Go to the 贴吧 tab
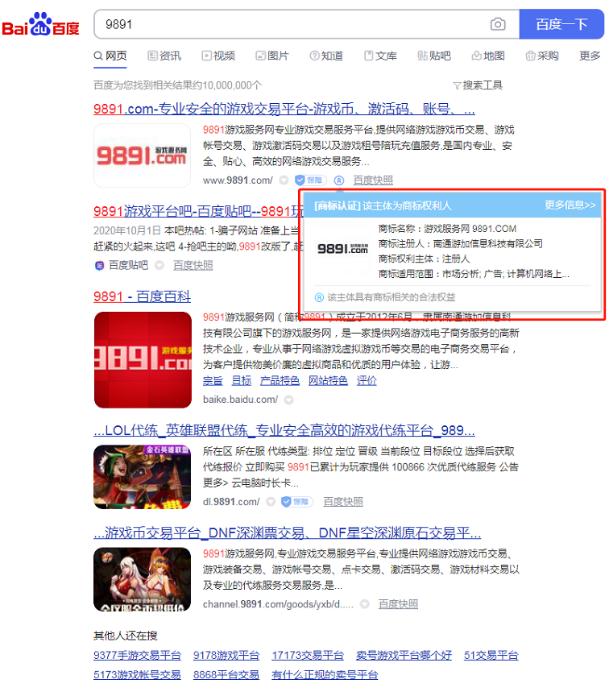Viewport: 609px width, 692px height. 434,56
